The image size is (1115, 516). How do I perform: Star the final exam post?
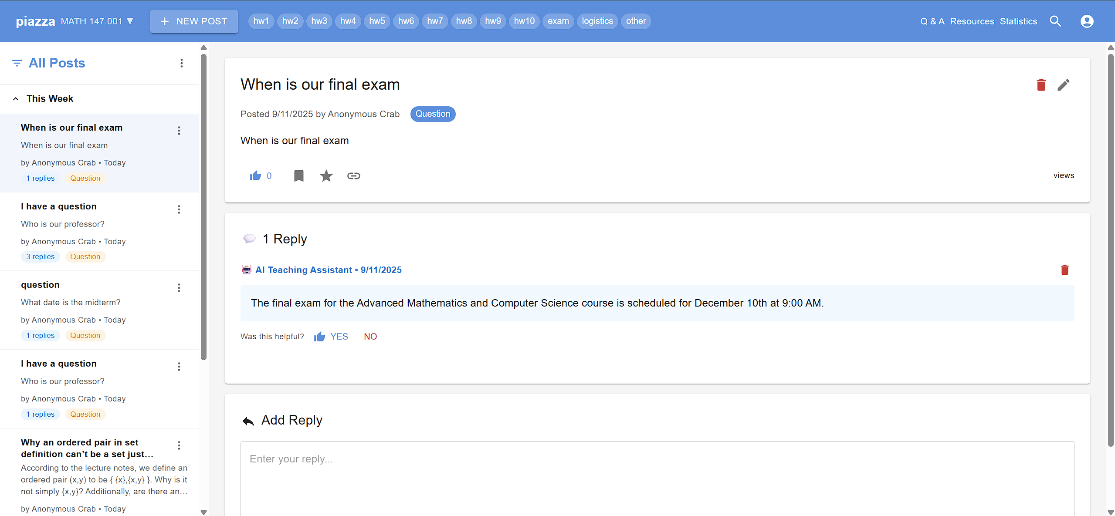click(x=326, y=176)
